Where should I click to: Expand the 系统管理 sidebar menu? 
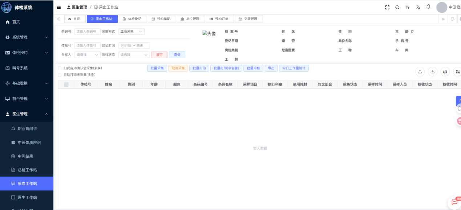click(x=27, y=37)
